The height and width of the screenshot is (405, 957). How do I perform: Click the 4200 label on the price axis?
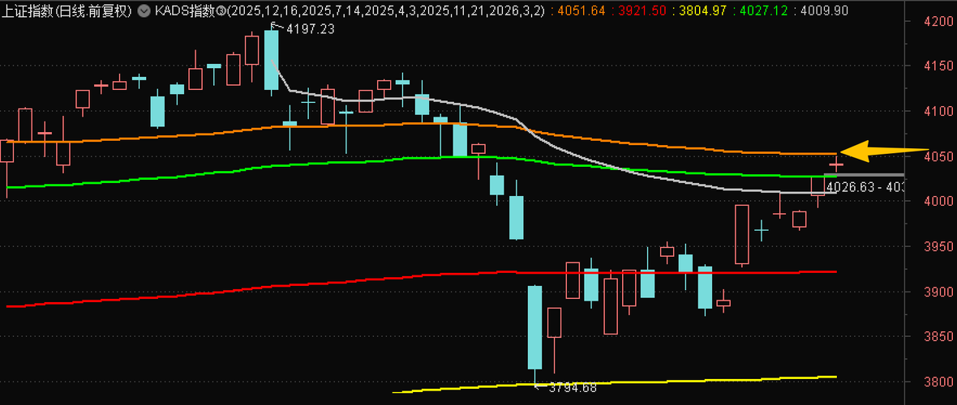pos(938,21)
